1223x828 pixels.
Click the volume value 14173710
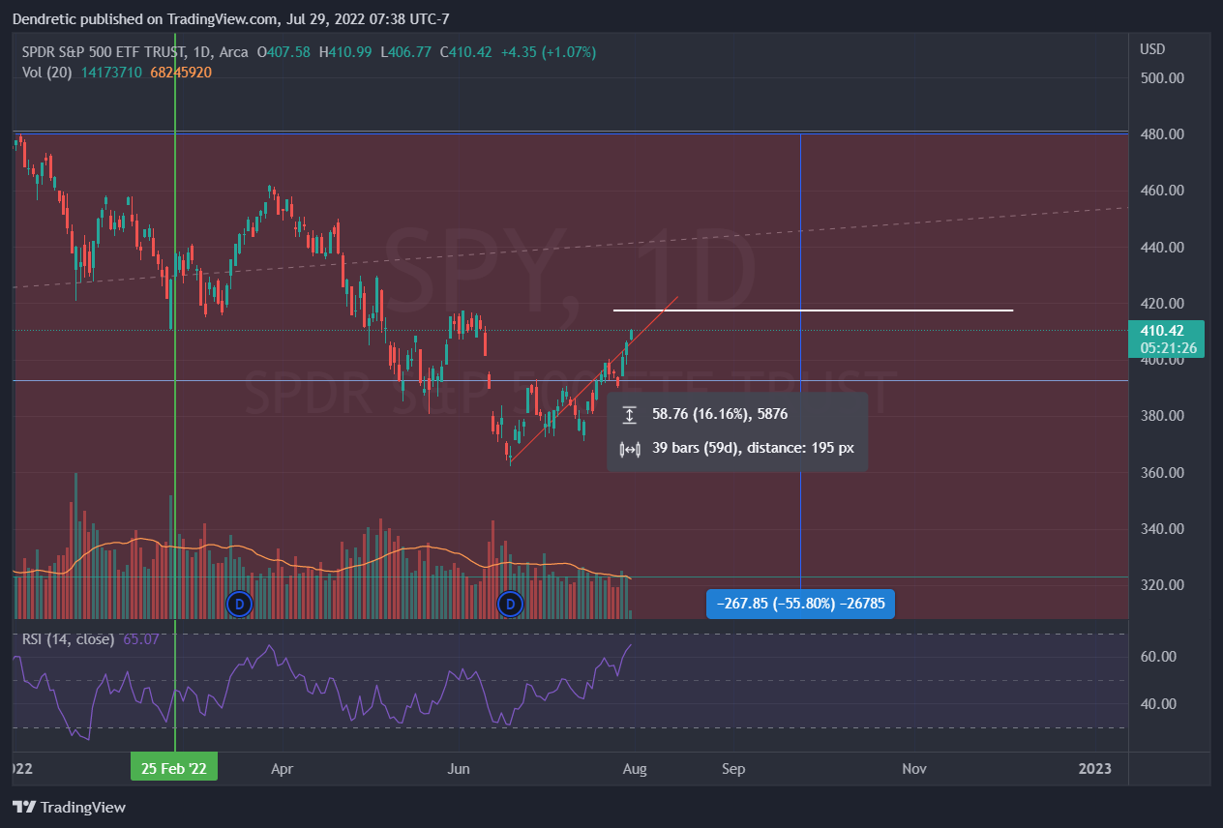[x=112, y=72]
